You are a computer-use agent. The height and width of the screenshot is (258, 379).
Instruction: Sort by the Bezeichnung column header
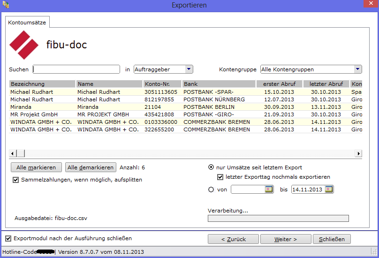[42, 84]
